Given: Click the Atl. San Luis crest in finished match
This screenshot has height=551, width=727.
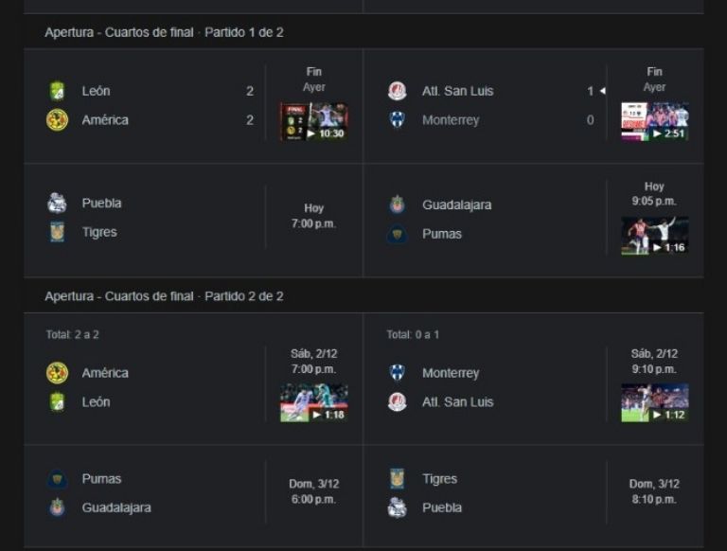Looking at the screenshot, I should click(398, 91).
